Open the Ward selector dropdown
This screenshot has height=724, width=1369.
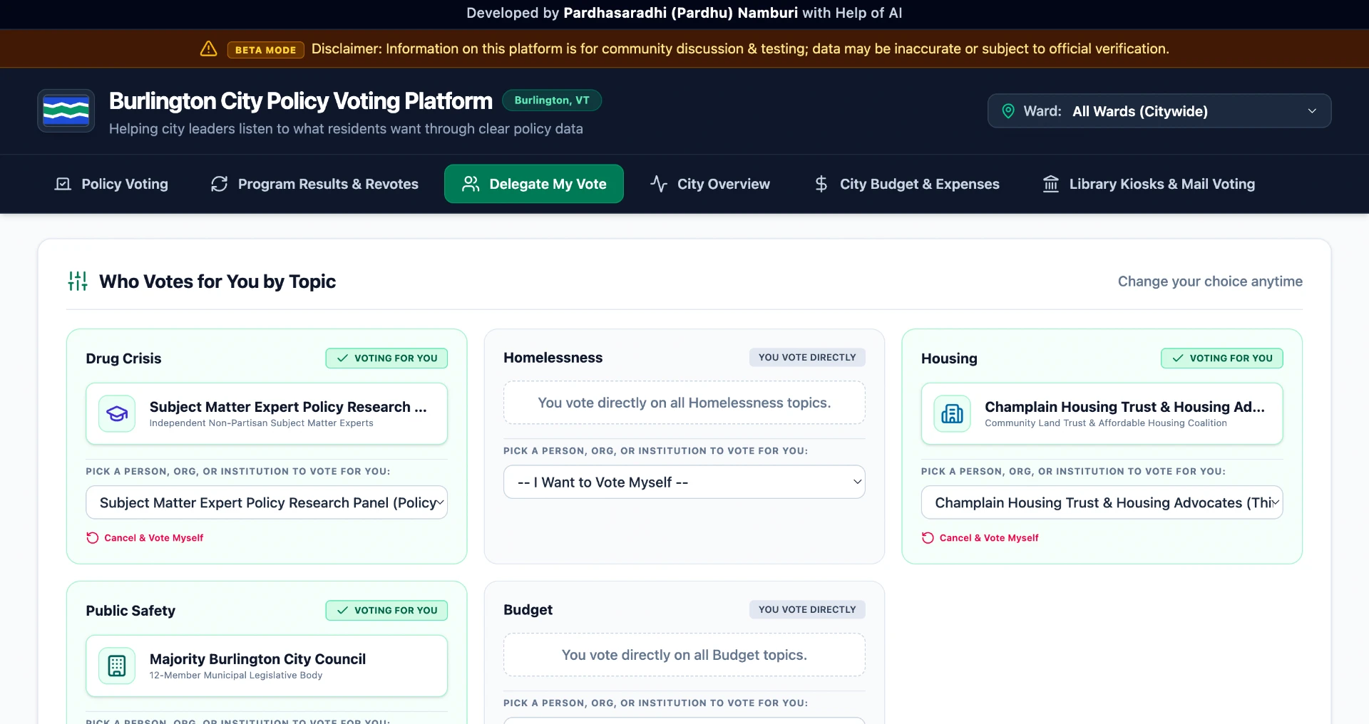pos(1159,111)
